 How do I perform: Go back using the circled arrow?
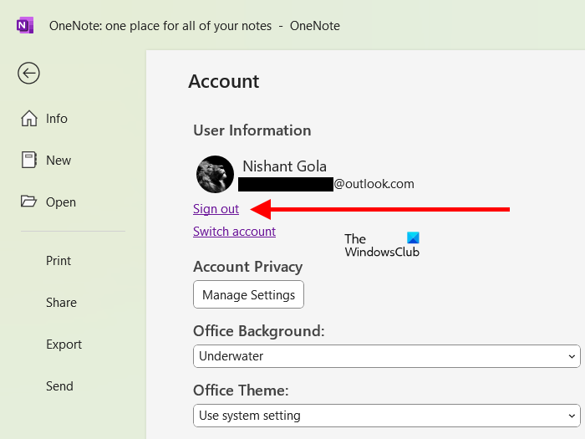pos(28,74)
